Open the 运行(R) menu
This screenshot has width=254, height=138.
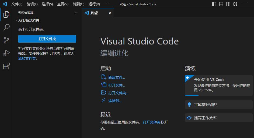click(x=94, y=4)
